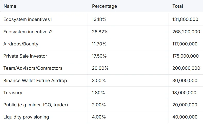Click the 13.18% percentage value
Image resolution: width=203 pixels, height=126 pixels.
(99, 19)
